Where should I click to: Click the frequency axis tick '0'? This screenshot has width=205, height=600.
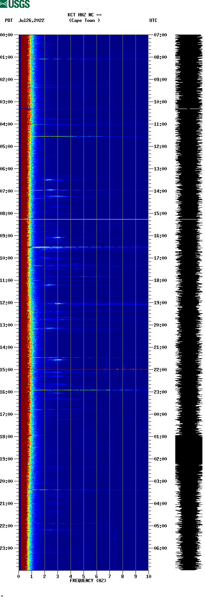pos(19,577)
